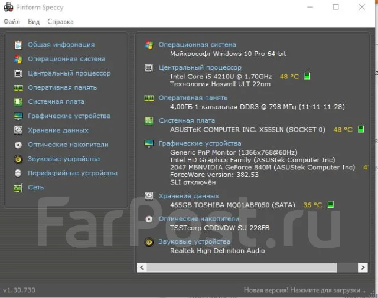Open the Файл menu
The width and height of the screenshot is (378, 298).
click(x=12, y=22)
